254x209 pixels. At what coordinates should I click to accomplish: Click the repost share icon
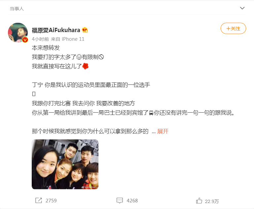point(39,200)
